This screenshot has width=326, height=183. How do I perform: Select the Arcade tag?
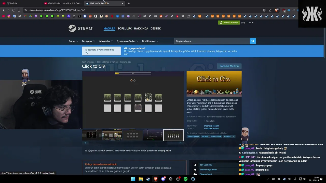pos(205,136)
